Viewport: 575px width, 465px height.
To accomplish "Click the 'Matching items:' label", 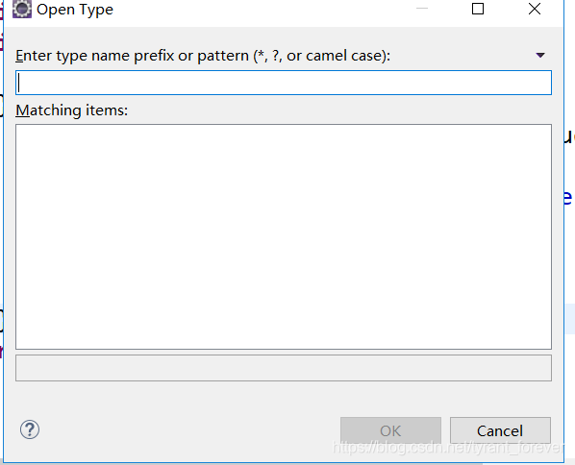I will (x=72, y=110).
